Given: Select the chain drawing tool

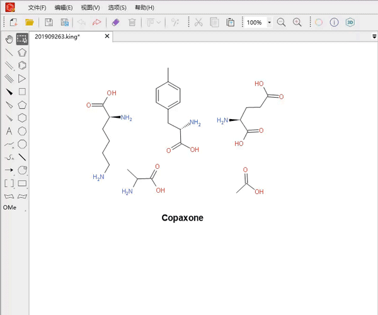Looking at the screenshot, I should [9, 144].
